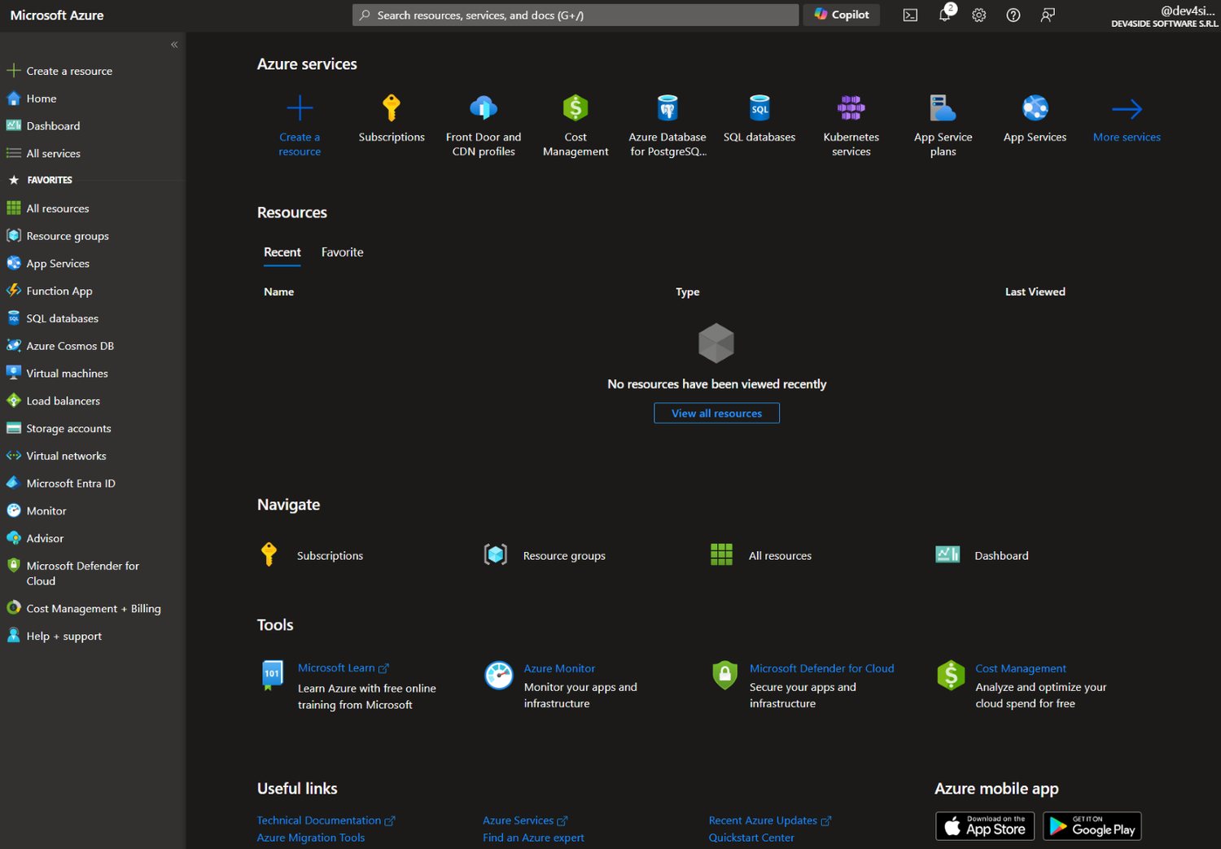
Task: Open Virtual machines in the sidebar
Action: 67,374
